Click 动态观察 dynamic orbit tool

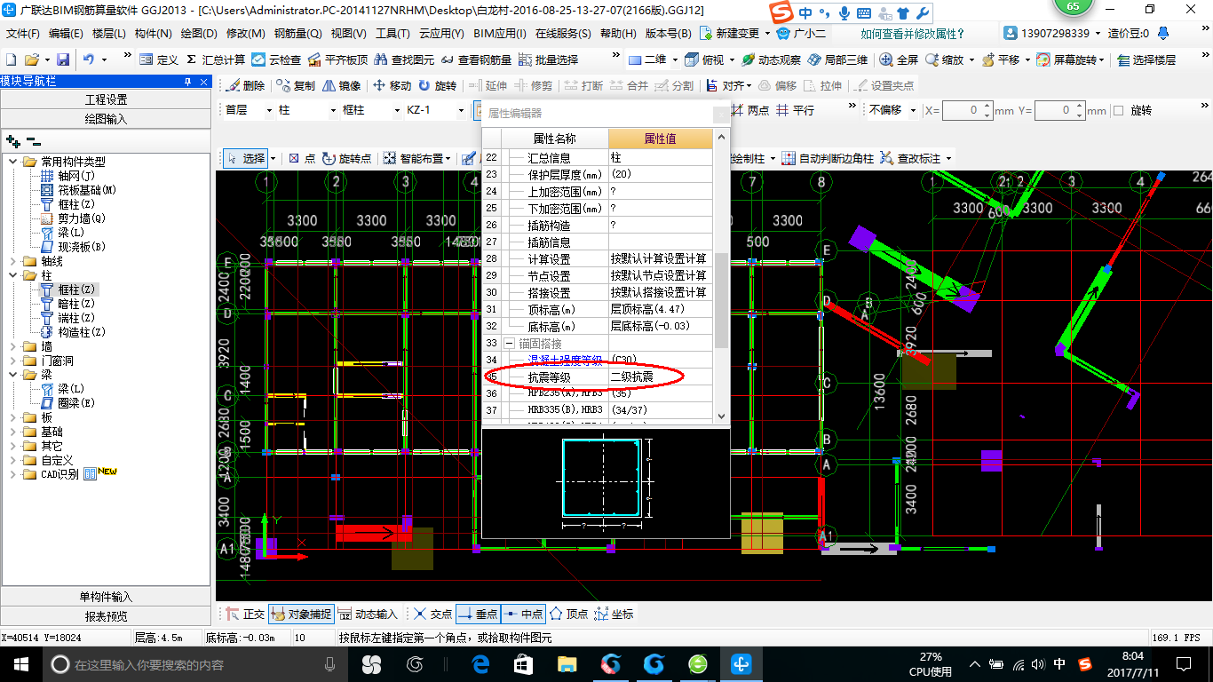pos(771,59)
